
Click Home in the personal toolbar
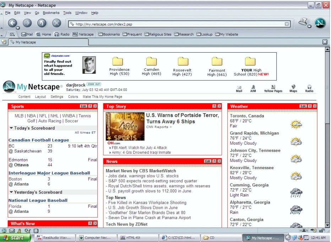(x=44, y=34)
